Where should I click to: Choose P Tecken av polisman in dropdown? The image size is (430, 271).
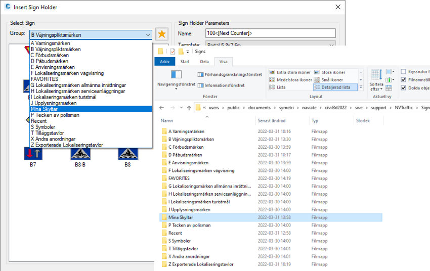point(91,115)
